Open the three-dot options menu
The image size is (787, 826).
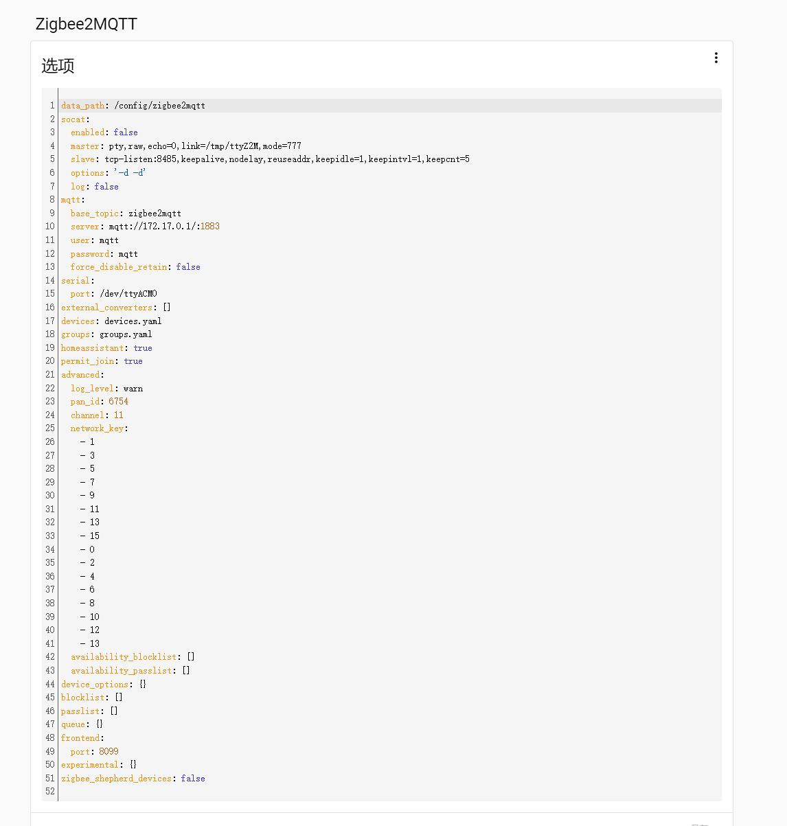716,58
